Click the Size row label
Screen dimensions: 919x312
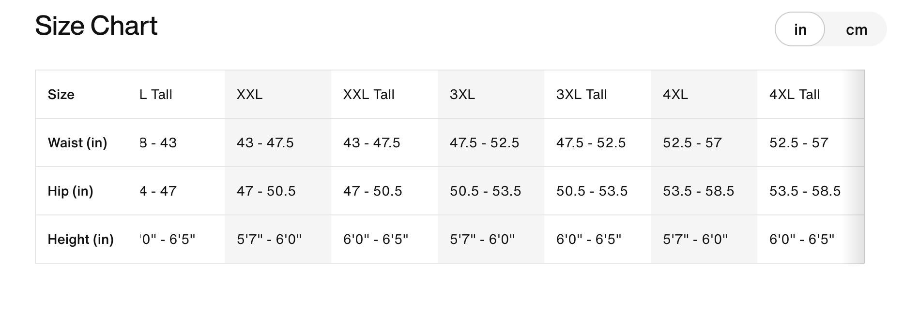coord(61,95)
